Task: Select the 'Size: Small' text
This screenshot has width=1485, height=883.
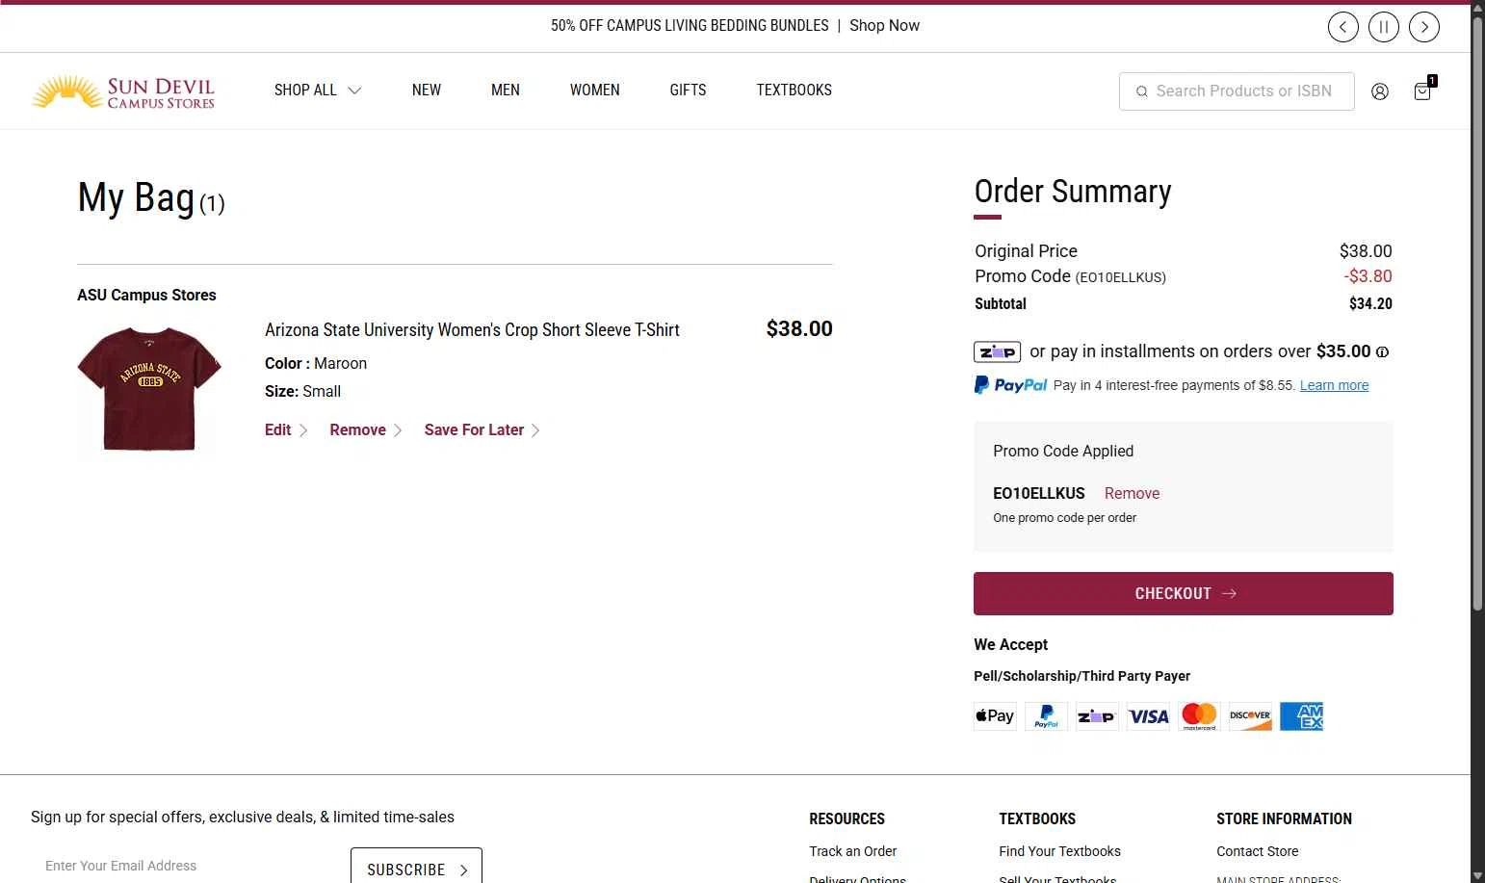Action: (302, 392)
